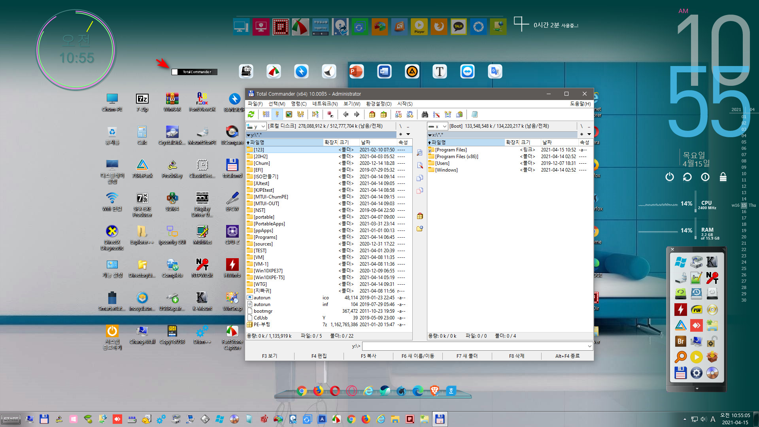The width and height of the screenshot is (759, 427).
Task: Expand the system tray hidden icons arrow
Action: click(685, 419)
